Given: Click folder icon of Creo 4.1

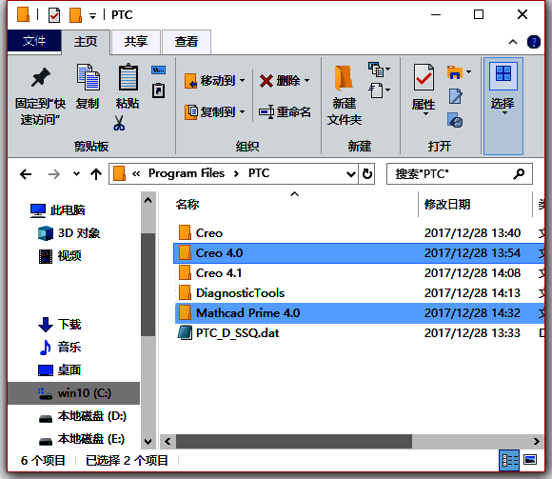Looking at the screenshot, I should (185, 273).
